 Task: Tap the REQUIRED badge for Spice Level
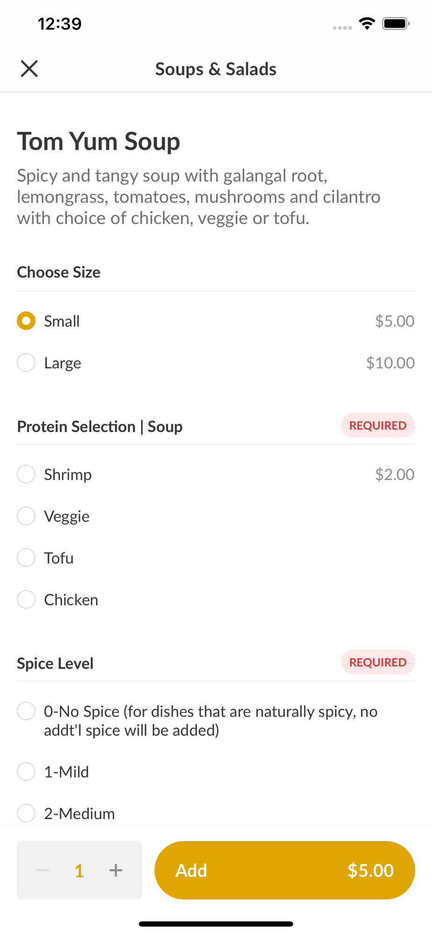(x=378, y=662)
